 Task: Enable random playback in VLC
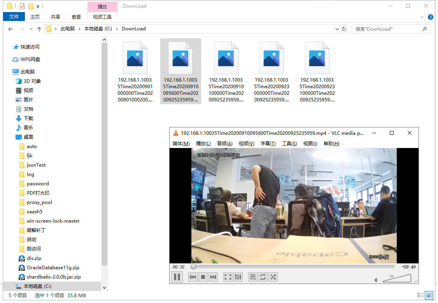point(273,277)
